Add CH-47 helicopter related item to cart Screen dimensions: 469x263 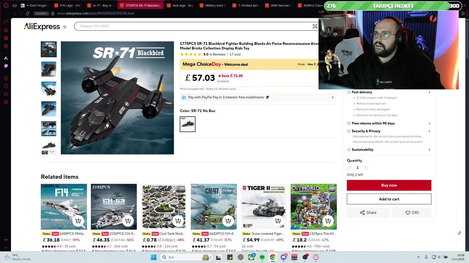(x=228, y=221)
